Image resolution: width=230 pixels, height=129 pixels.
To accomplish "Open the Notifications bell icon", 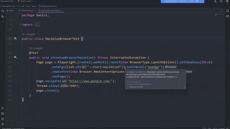I will (x=227, y=11).
